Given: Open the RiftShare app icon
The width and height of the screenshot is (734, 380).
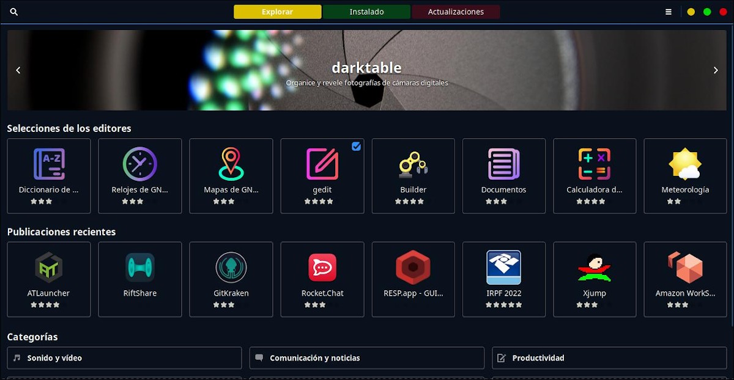Looking at the screenshot, I should tap(140, 268).
